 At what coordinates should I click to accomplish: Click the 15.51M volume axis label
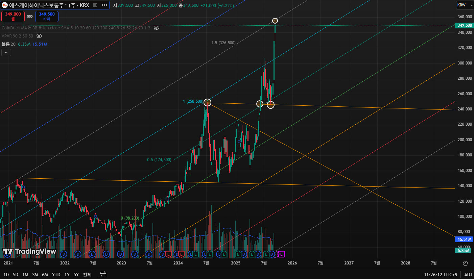tap(464, 239)
